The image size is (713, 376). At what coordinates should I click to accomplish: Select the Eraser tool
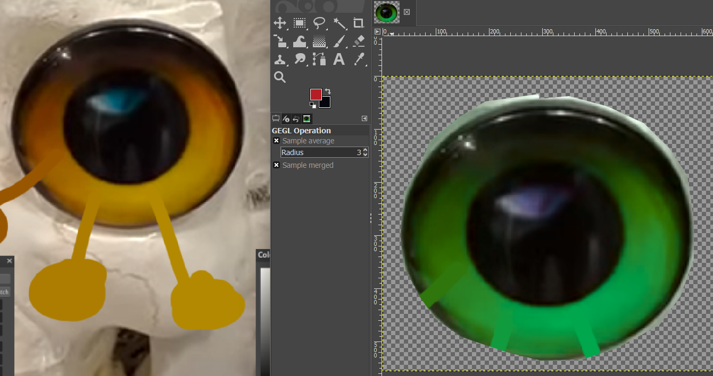pos(359,41)
